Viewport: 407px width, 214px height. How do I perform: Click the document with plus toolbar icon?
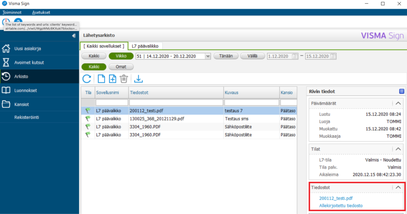click(x=112, y=79)
